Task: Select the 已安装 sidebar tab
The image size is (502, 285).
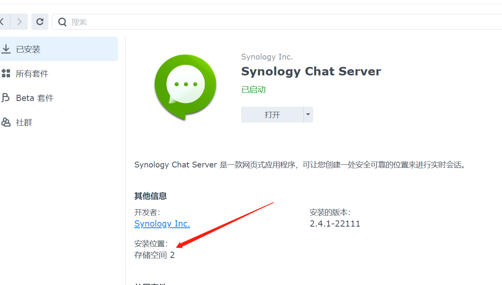Action: [59, 49]
